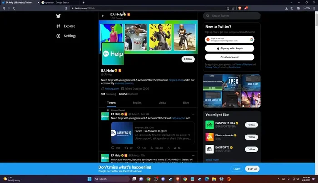
Task: Open more options on the 15h tweet
Action: click(193, 155)
